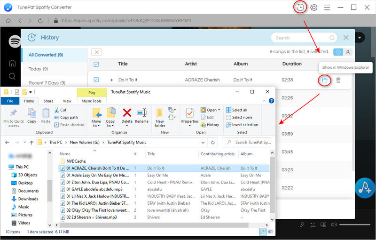Collapse the Explorer ribbon chevron
376x240 pixels.
pos(264,101)
